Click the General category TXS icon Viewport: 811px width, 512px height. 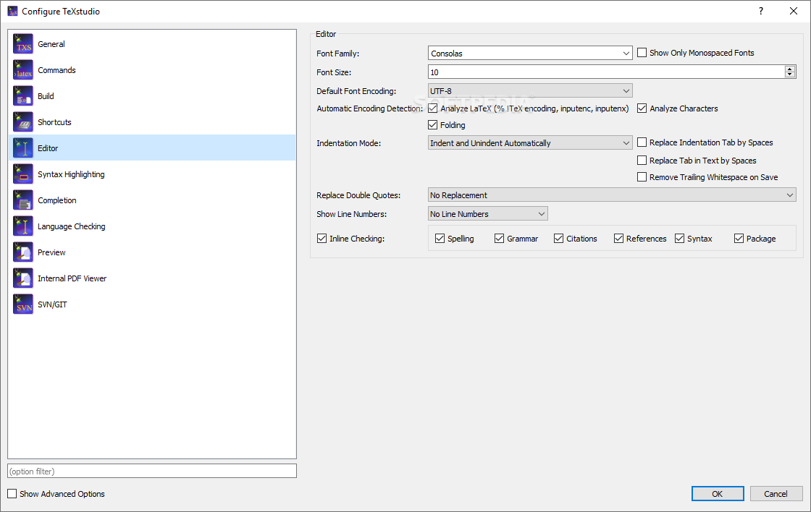point(23,44)
